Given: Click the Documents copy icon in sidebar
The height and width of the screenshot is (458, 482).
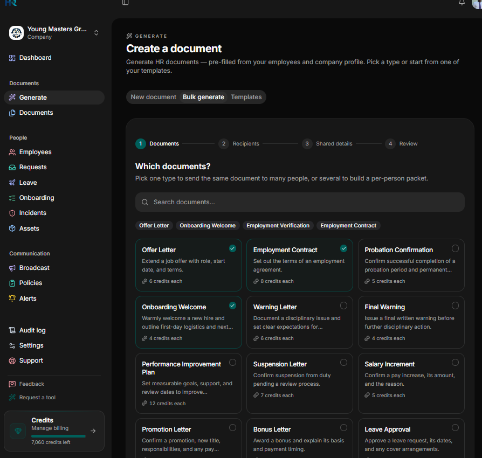Looking at the screenshot, I should pos(12,113).
